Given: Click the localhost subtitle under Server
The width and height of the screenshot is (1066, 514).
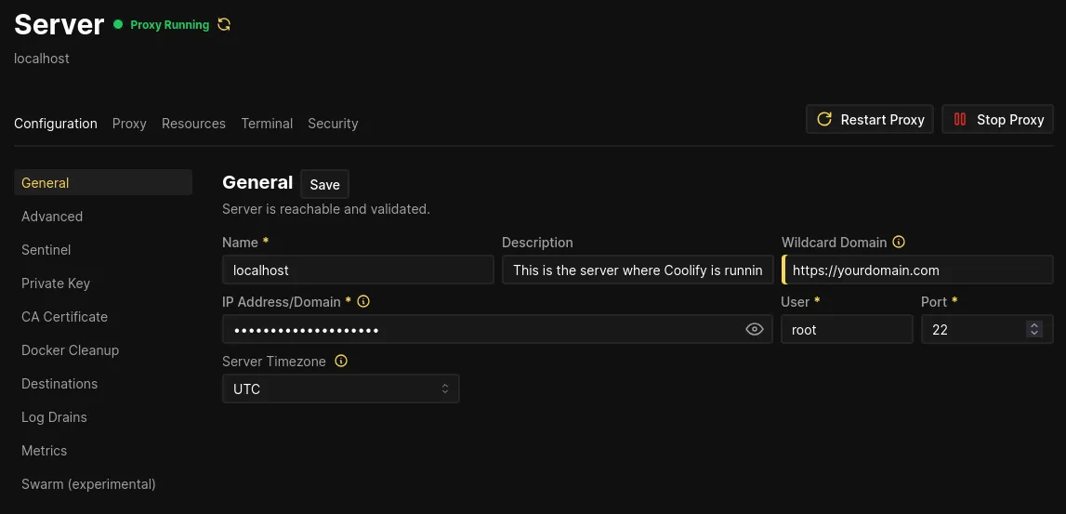Looking at the screenshot, I should tap(42, 59).
